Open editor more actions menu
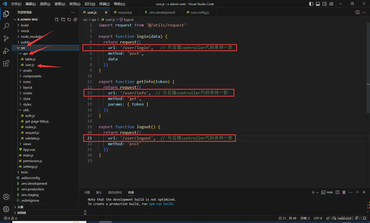 [364, 12]
